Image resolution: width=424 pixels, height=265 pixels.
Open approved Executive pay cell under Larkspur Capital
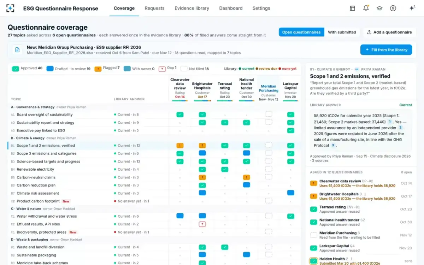(290, 130)
